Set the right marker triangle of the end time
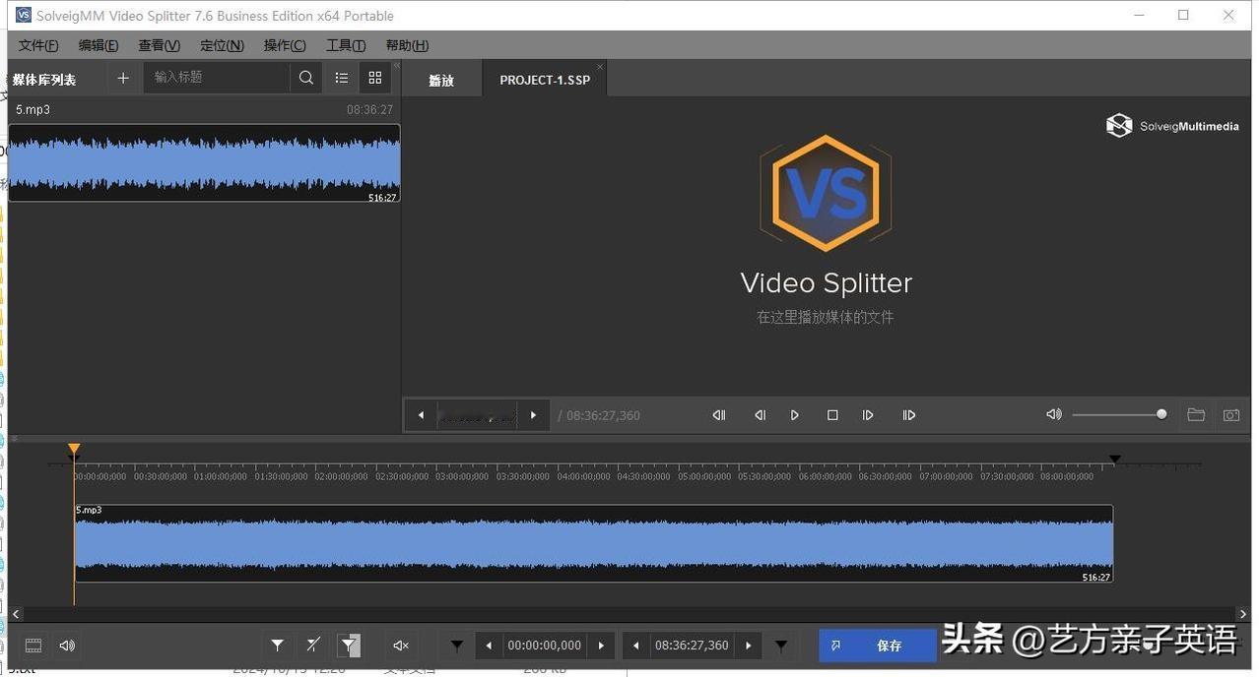This screenshot has width=1259, height=677. click(x=781, y=646)
